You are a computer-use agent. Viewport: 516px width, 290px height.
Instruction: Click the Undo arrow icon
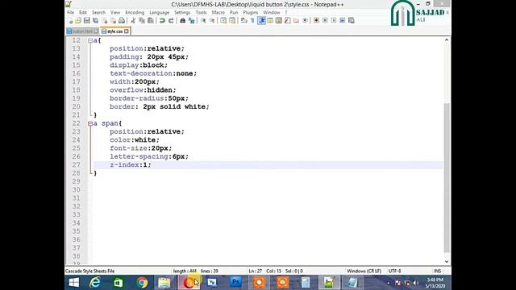coord(162,20)
